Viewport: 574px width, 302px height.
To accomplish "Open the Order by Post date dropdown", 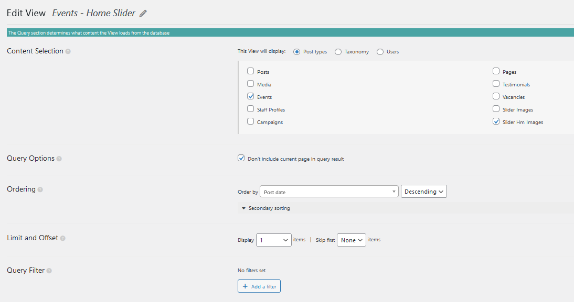I will click(329, 192).
